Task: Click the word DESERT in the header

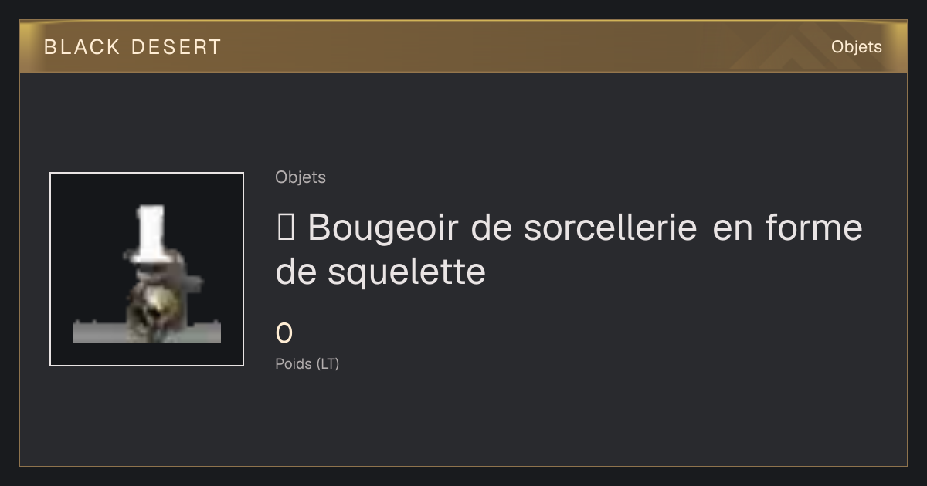Action: (176, 47)
